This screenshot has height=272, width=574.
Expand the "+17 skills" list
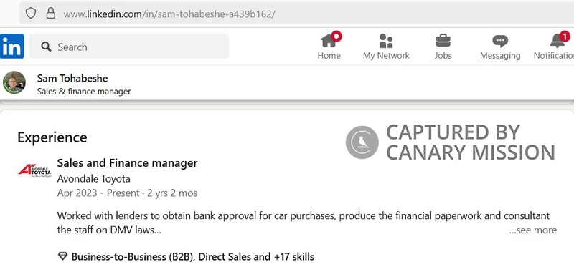[x=294, y=257]
